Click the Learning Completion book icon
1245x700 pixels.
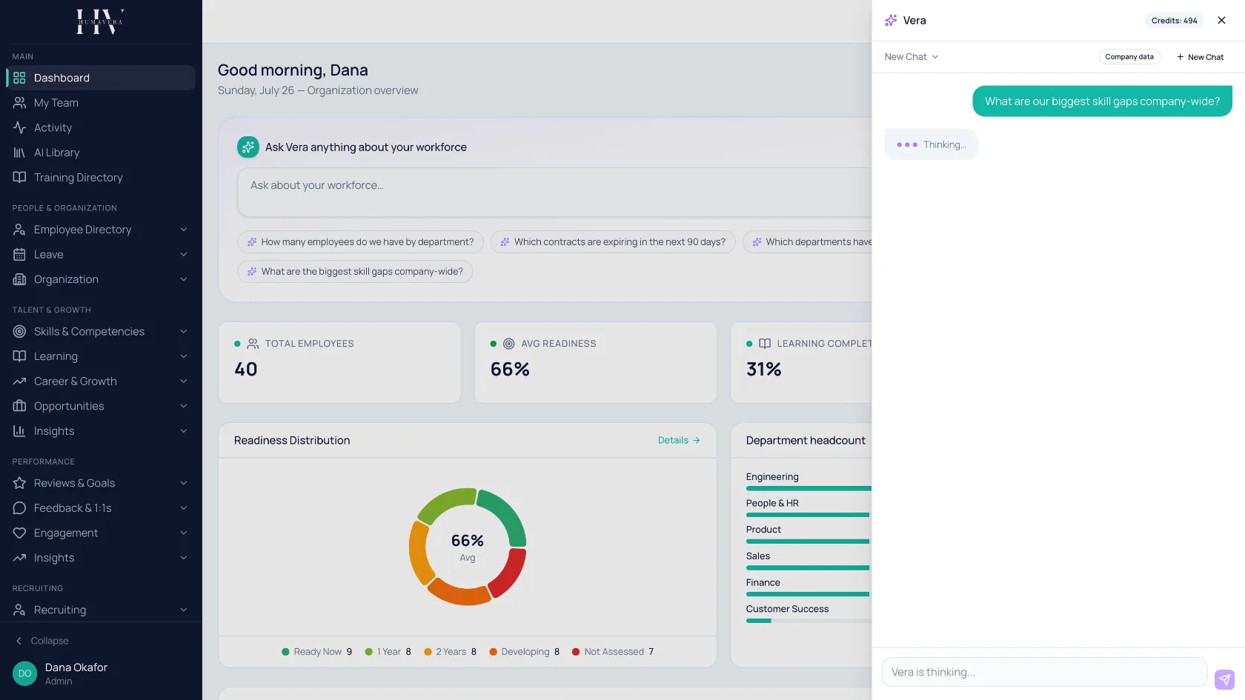point(765,344)
